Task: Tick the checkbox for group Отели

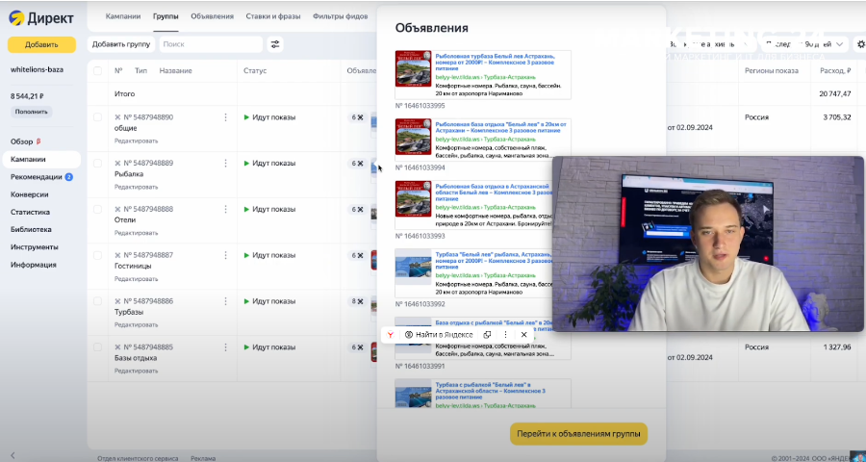Action: [x=97, y=209]
